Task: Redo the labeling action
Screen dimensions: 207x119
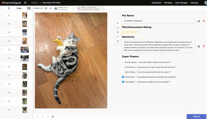Action: click(x=43, y=116)
